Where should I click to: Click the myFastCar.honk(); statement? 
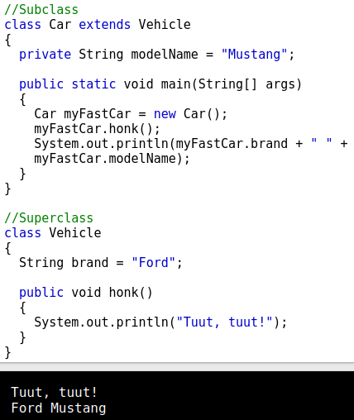(x=97, y=129)
